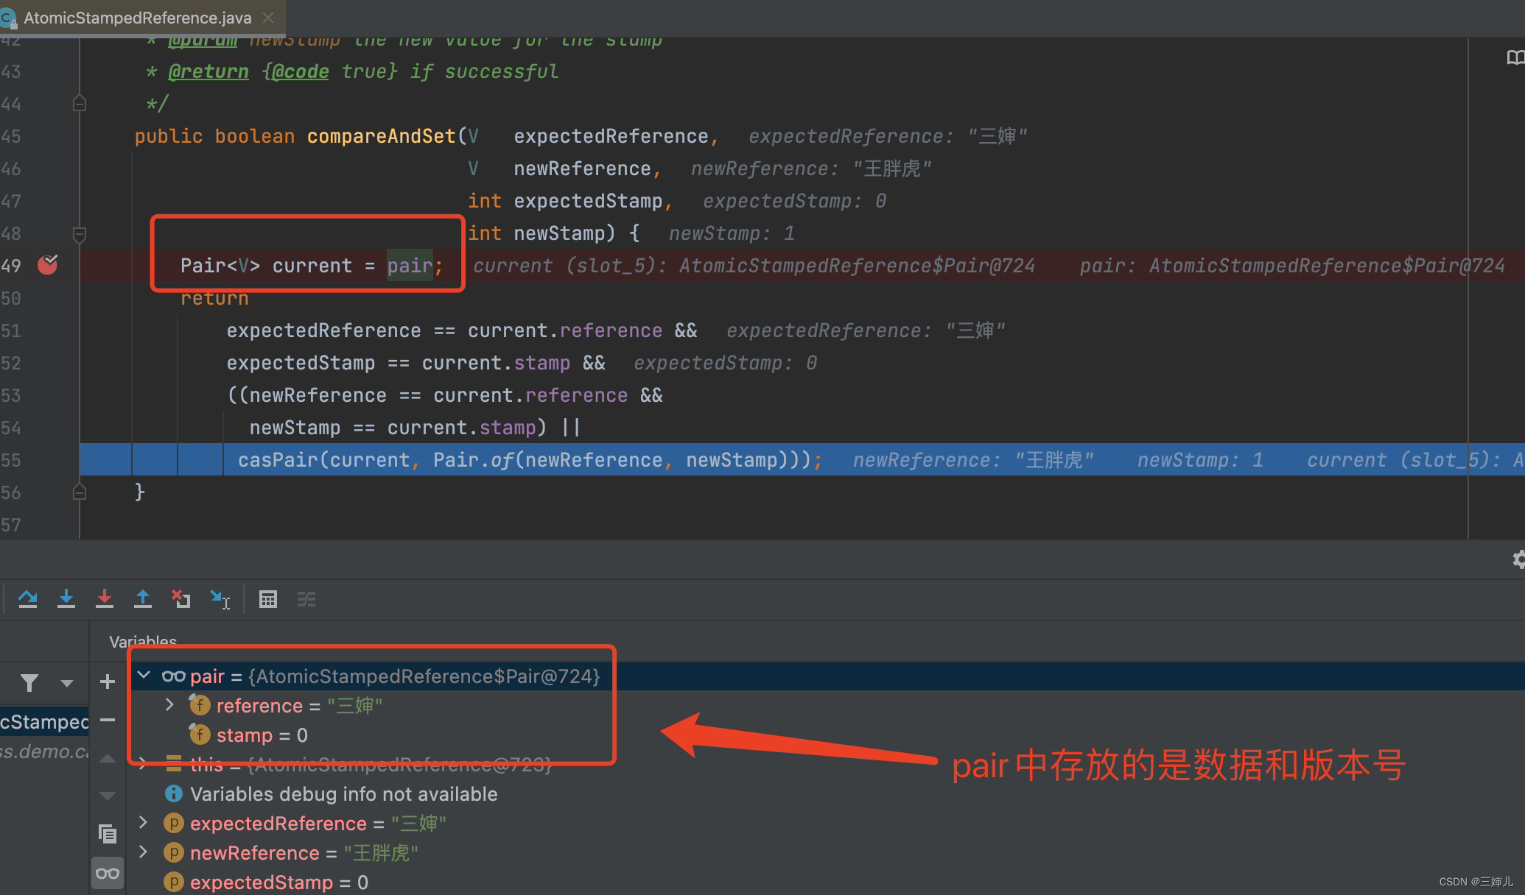Click the red Force Step Into icon
Image resolution: width=1525 pixels, height=895 pixels.
click(105, 599)
